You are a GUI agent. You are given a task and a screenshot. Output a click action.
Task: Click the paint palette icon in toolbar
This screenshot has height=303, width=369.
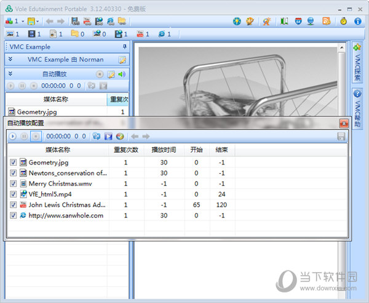tap(250, 21)
